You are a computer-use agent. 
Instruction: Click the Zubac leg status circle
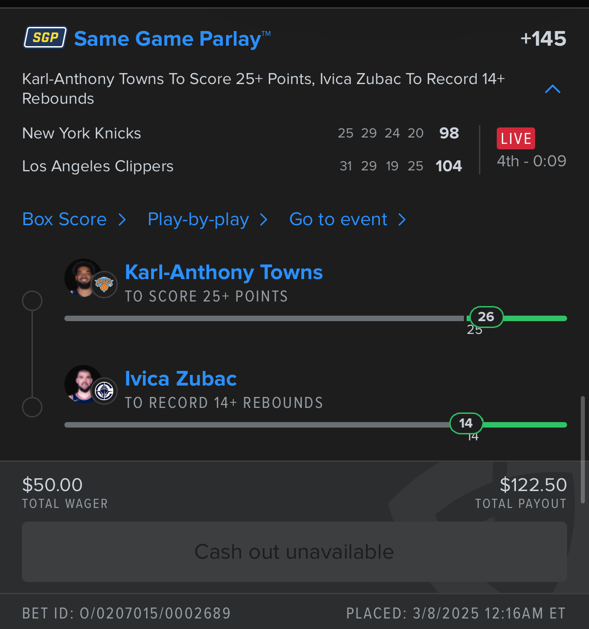tap(32, 407)
